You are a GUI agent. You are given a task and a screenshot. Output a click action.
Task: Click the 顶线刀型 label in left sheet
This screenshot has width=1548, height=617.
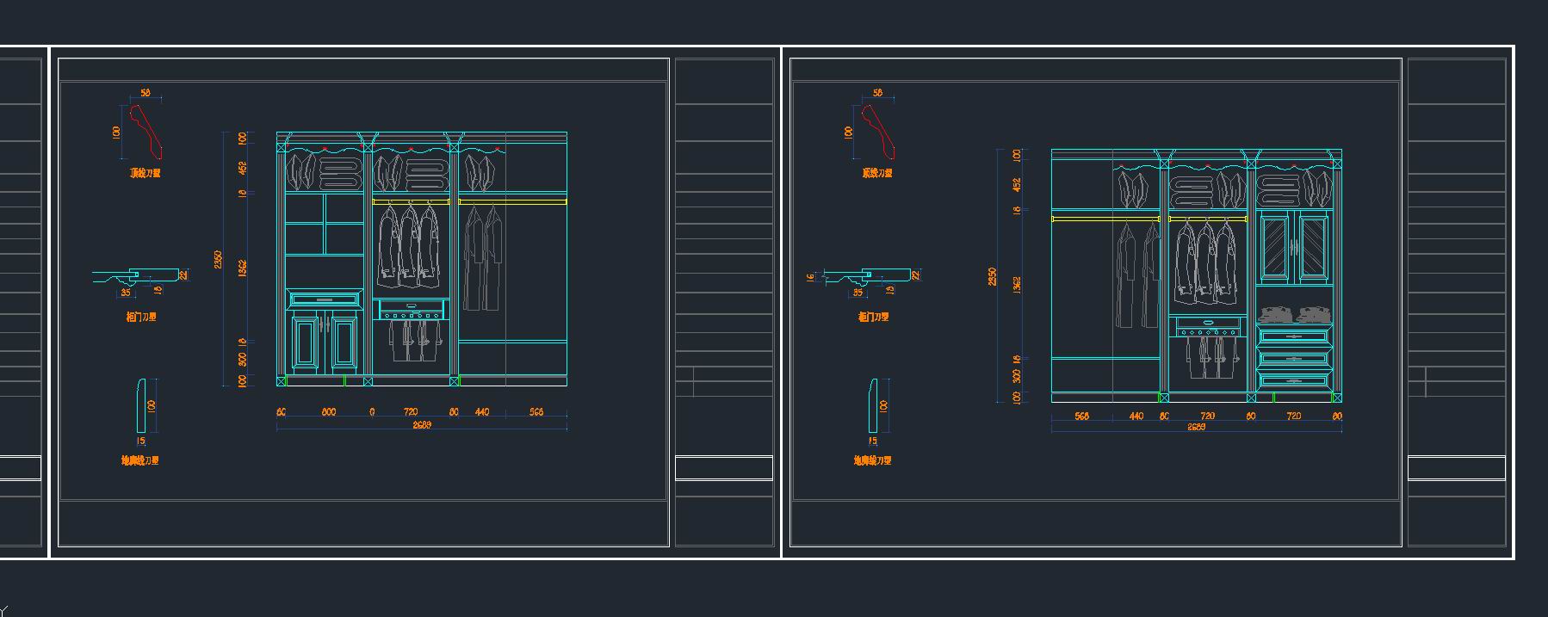145,173
